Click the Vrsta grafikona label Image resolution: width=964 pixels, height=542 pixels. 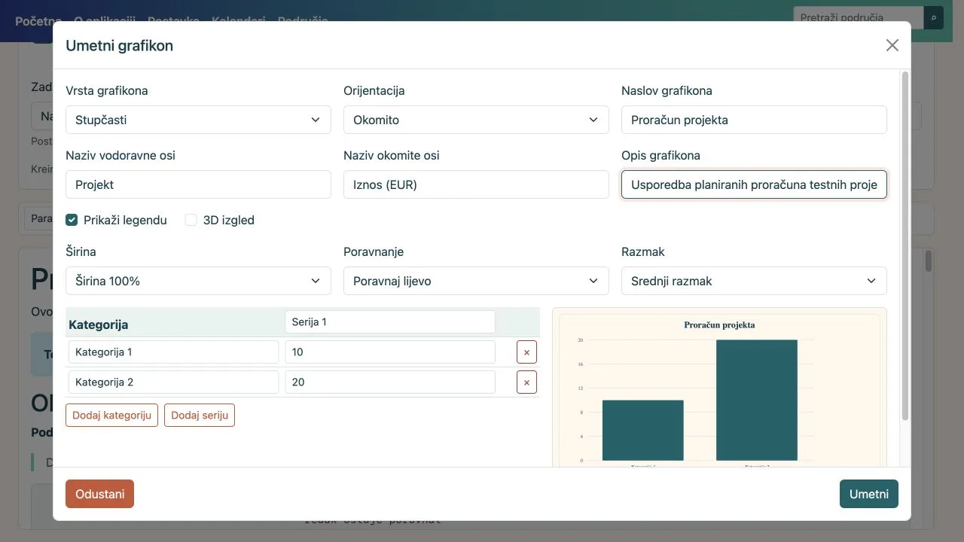tap(107, 90)
